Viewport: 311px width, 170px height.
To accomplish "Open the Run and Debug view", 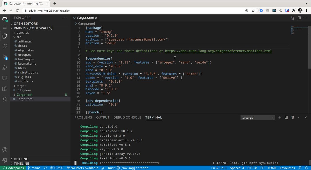I will (5, 68).
